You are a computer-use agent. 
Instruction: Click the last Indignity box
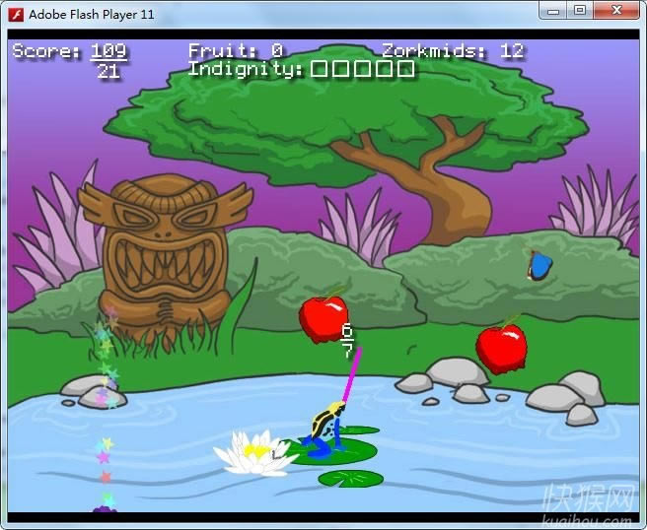(405, 69)
